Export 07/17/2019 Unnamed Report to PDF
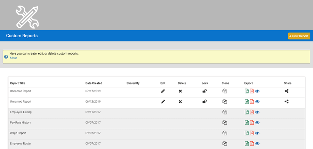 [252, 91]
